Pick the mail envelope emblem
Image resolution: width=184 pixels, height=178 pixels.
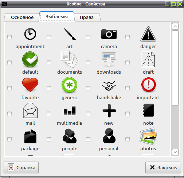30,111
